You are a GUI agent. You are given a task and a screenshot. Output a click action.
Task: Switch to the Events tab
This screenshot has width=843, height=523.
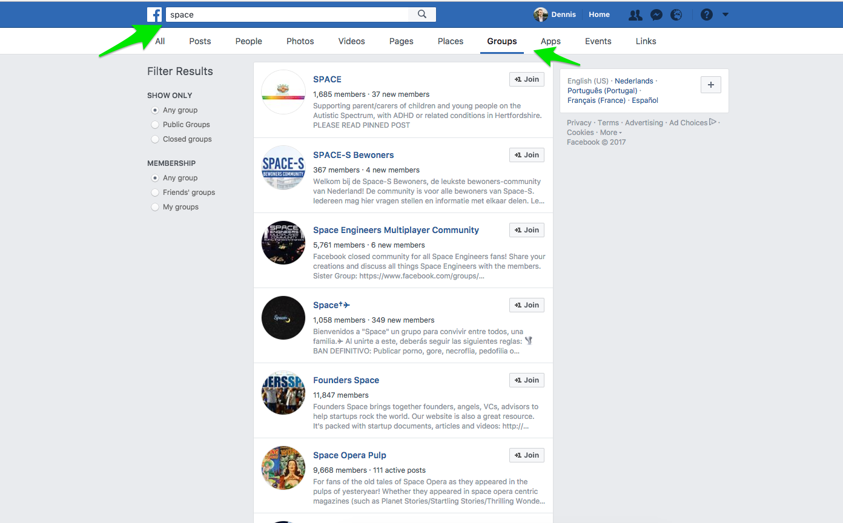(x=598, y=41)
